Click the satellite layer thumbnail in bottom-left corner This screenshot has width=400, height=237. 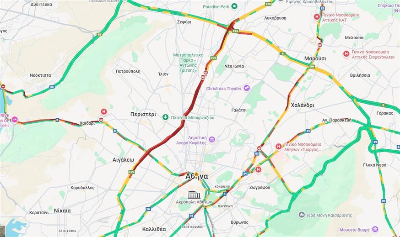point(3,231)
